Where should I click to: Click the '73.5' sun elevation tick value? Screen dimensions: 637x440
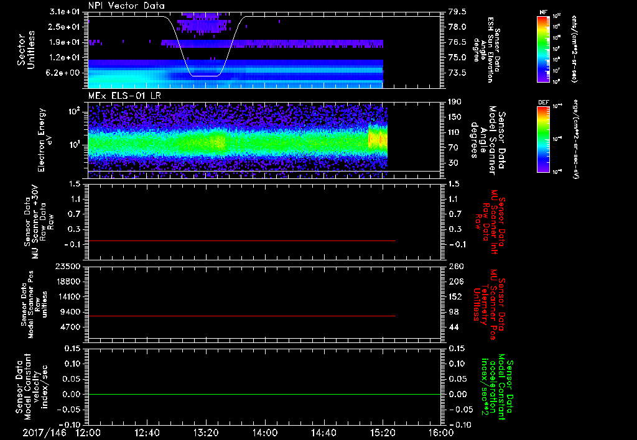tap(457, 73)
